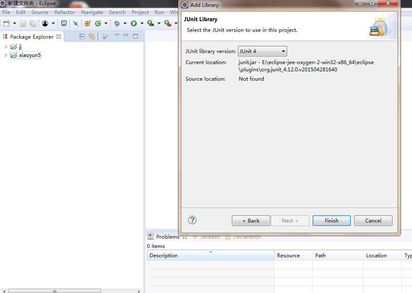Maximize the Package Explorer view

135,36
